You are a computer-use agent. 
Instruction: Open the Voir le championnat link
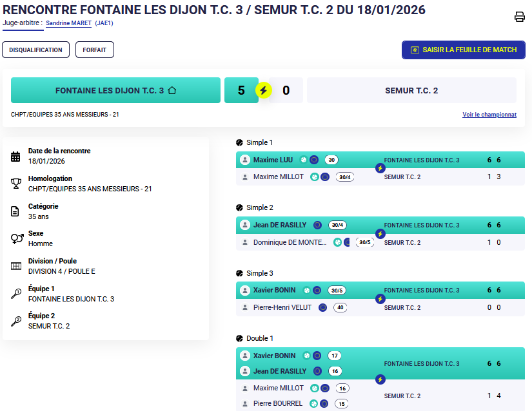pyautogui.click(x=489, y=115)
